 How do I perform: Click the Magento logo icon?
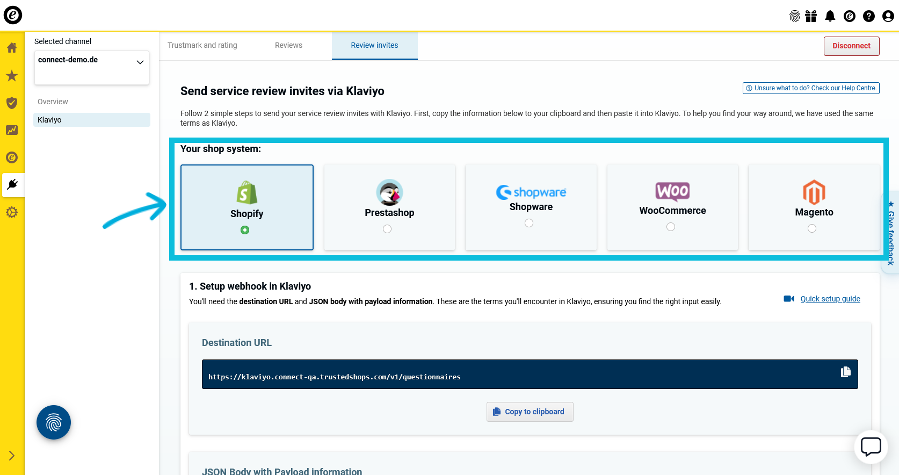click(814, 192)
